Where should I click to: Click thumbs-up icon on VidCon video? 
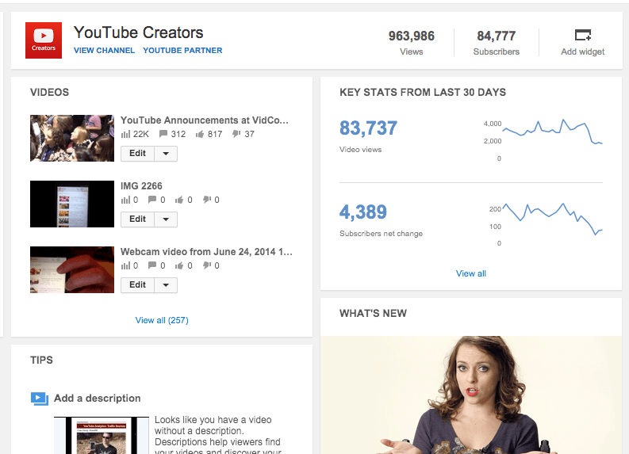(200, 135)
